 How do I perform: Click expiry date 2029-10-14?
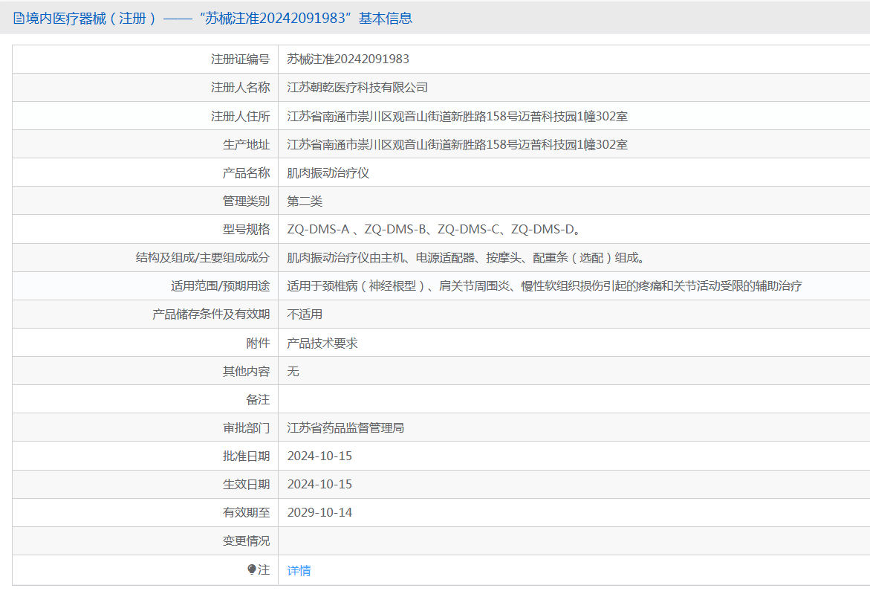pos(319,513)
